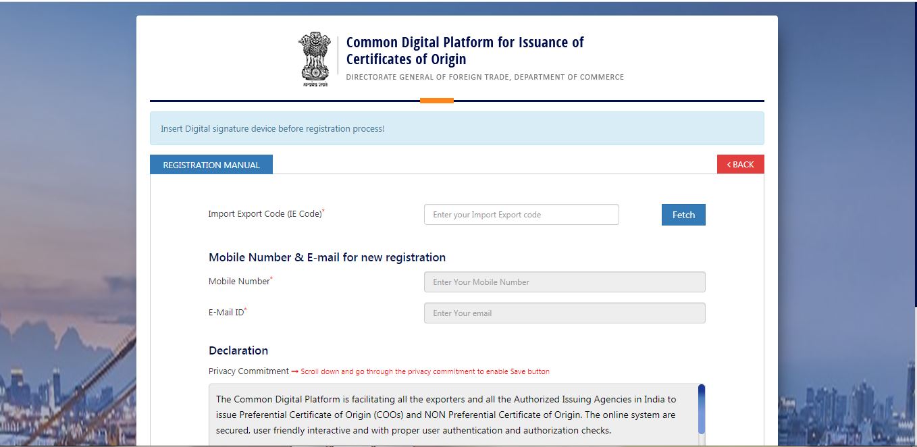This screenshot has height=447, width=917.
Task: Click the Mobile Number input field
Action: click(x=564, y=282)
